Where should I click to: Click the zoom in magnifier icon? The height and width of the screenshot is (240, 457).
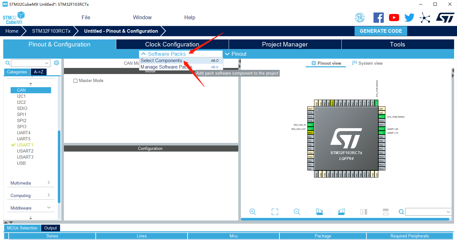point(252,212)
